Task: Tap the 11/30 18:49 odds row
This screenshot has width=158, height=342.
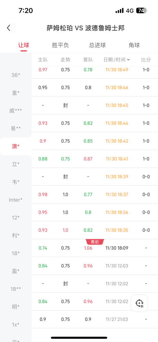Action: (x=95, y=70)
